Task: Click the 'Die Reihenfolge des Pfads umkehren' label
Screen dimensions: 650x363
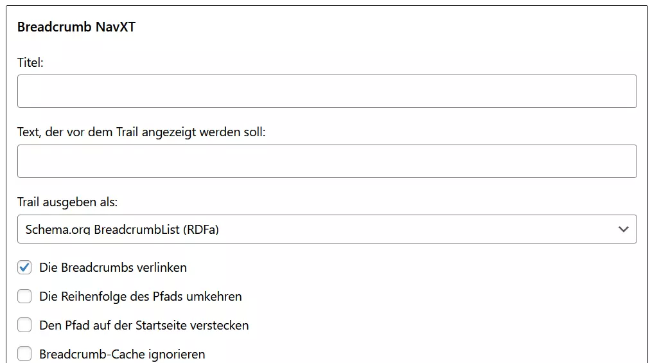Action: tap(141, 296)
